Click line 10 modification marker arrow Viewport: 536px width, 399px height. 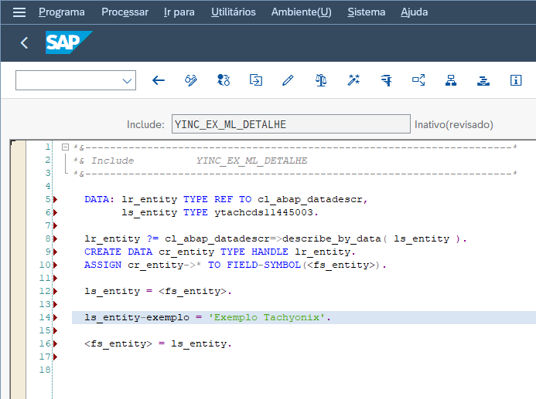pos(55,265)
